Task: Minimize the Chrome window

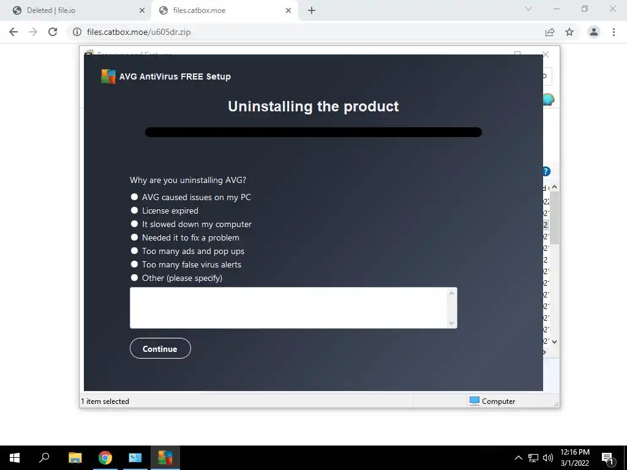Action: 556,9
